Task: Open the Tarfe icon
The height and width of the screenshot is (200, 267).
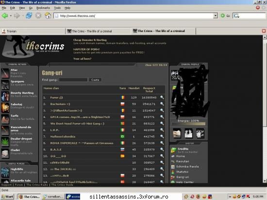Action: coord(5,119)
